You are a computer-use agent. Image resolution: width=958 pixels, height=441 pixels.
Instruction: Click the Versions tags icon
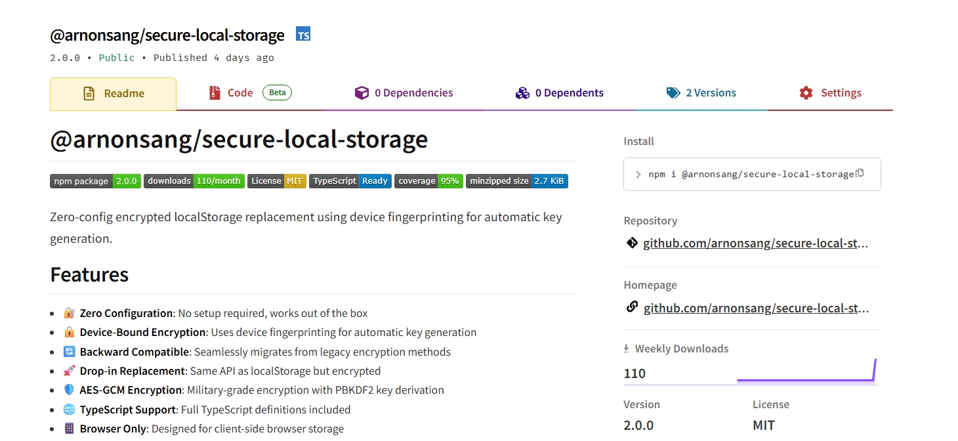673,93
